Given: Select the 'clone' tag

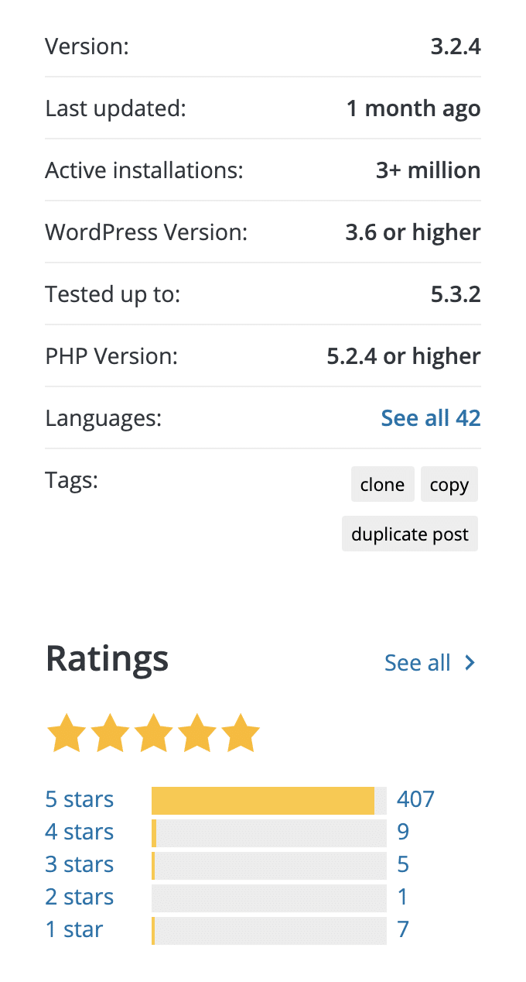Looking at the screenshot, I should click(x=382, y=485).
